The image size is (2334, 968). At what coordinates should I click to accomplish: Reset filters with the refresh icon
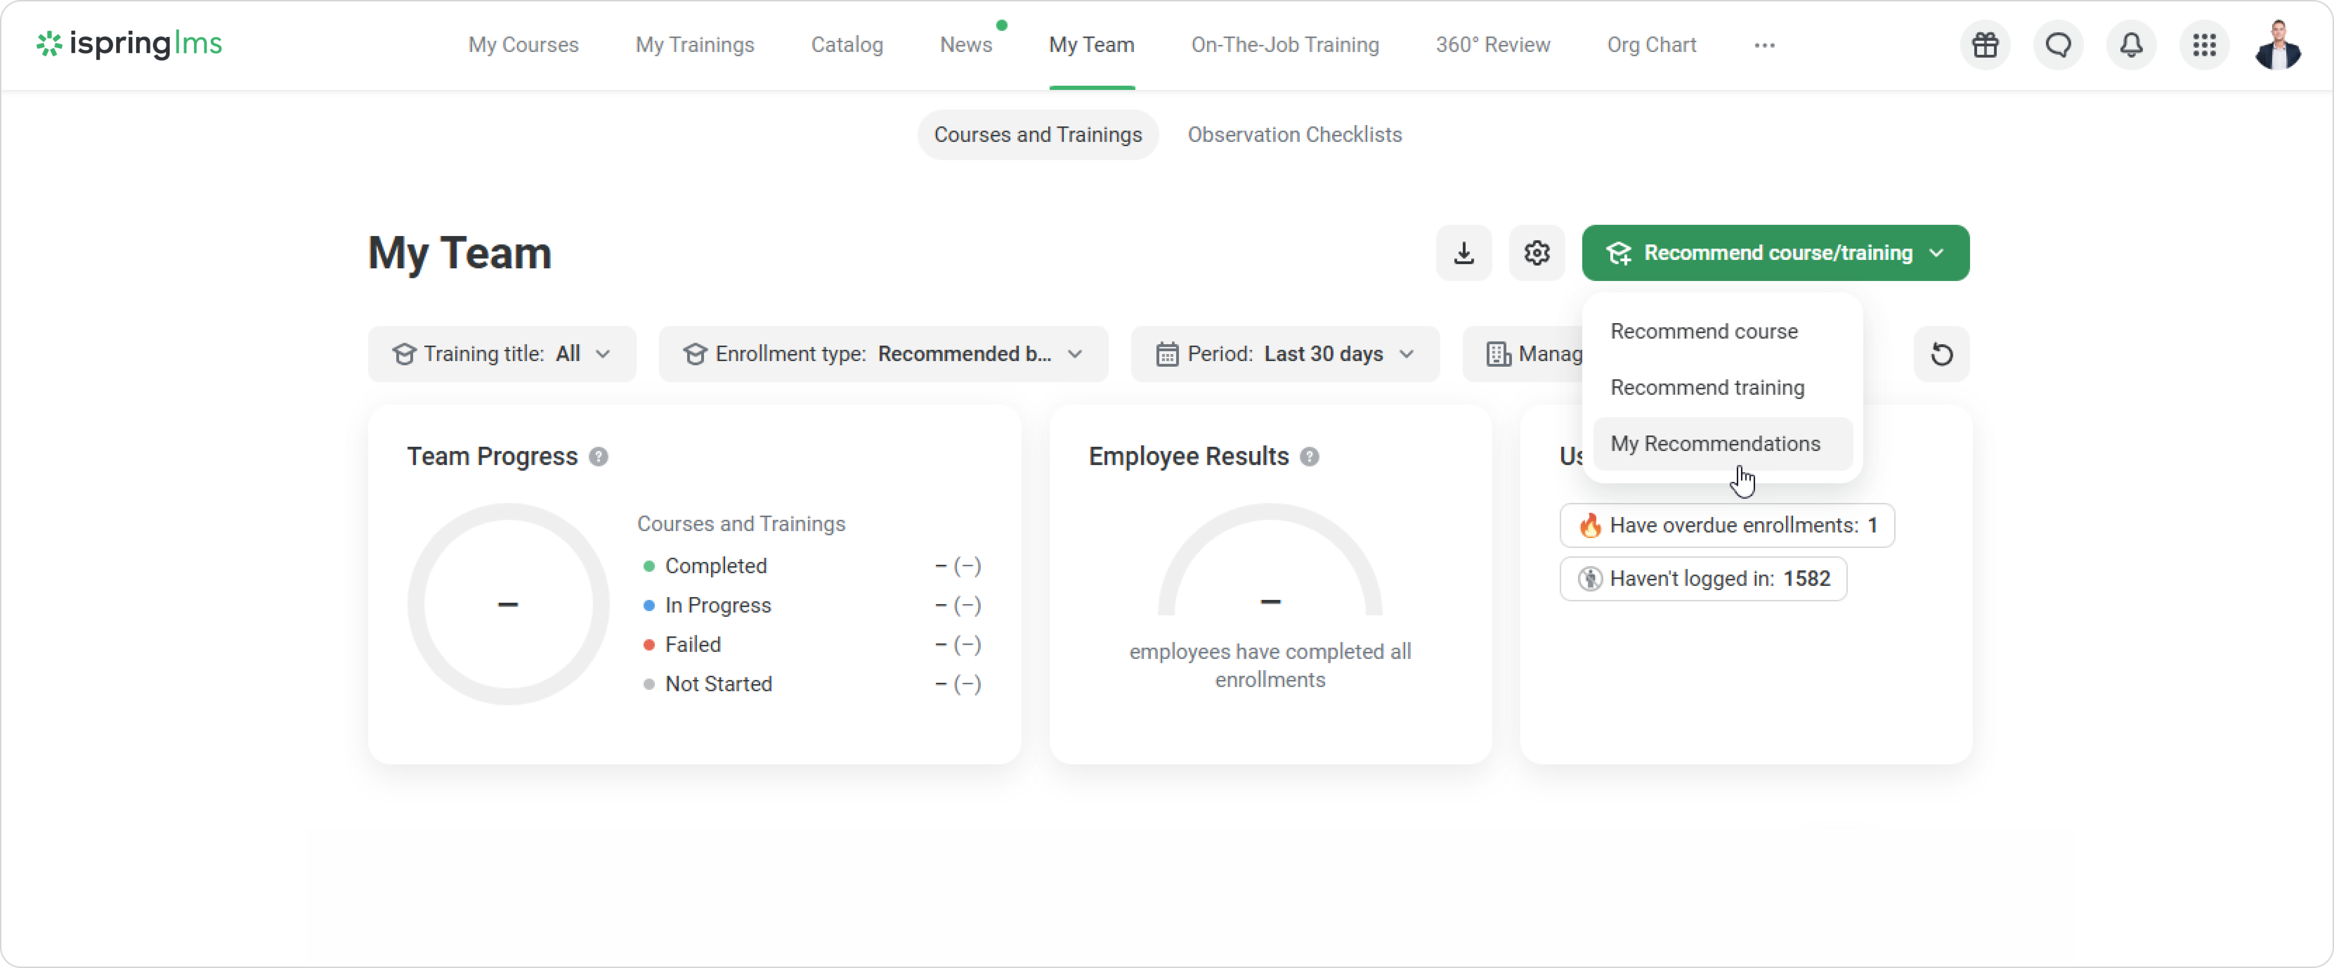pyautogui.click(x=1941, y=354)
